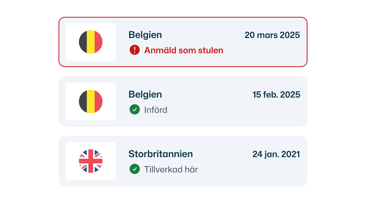The width and height of the screenshot is (366, 203).
Task: Click the date 20 mars 2025
Action: [272, 35]
